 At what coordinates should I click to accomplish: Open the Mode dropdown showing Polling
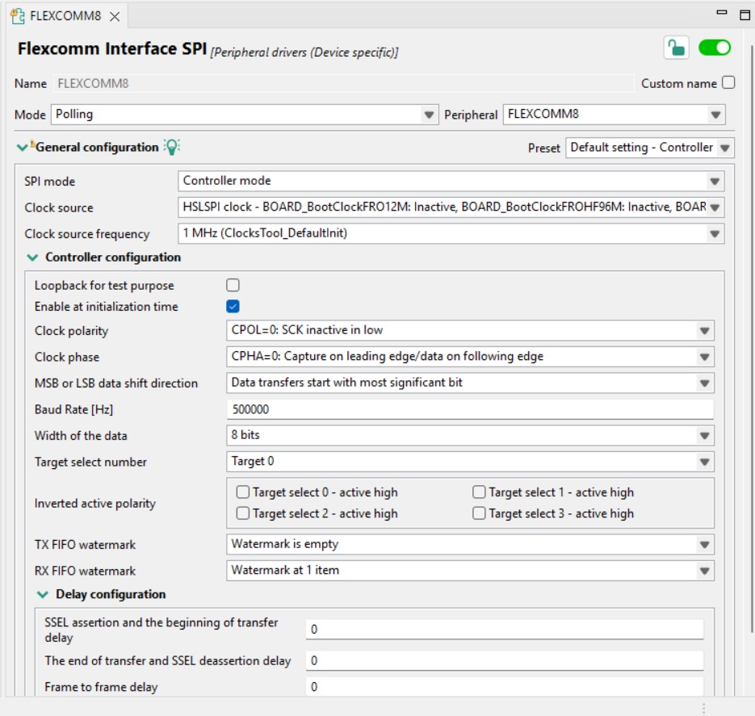[x=245, y=115]
